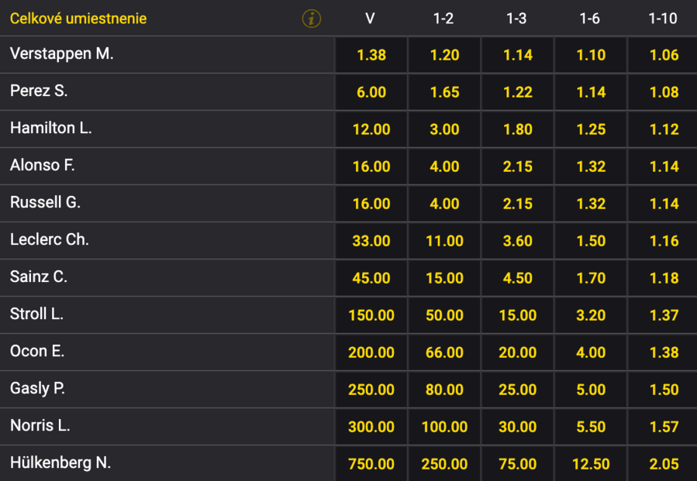Click the Norris L. driver name
The image size is (697, 481).
(40, 425)
